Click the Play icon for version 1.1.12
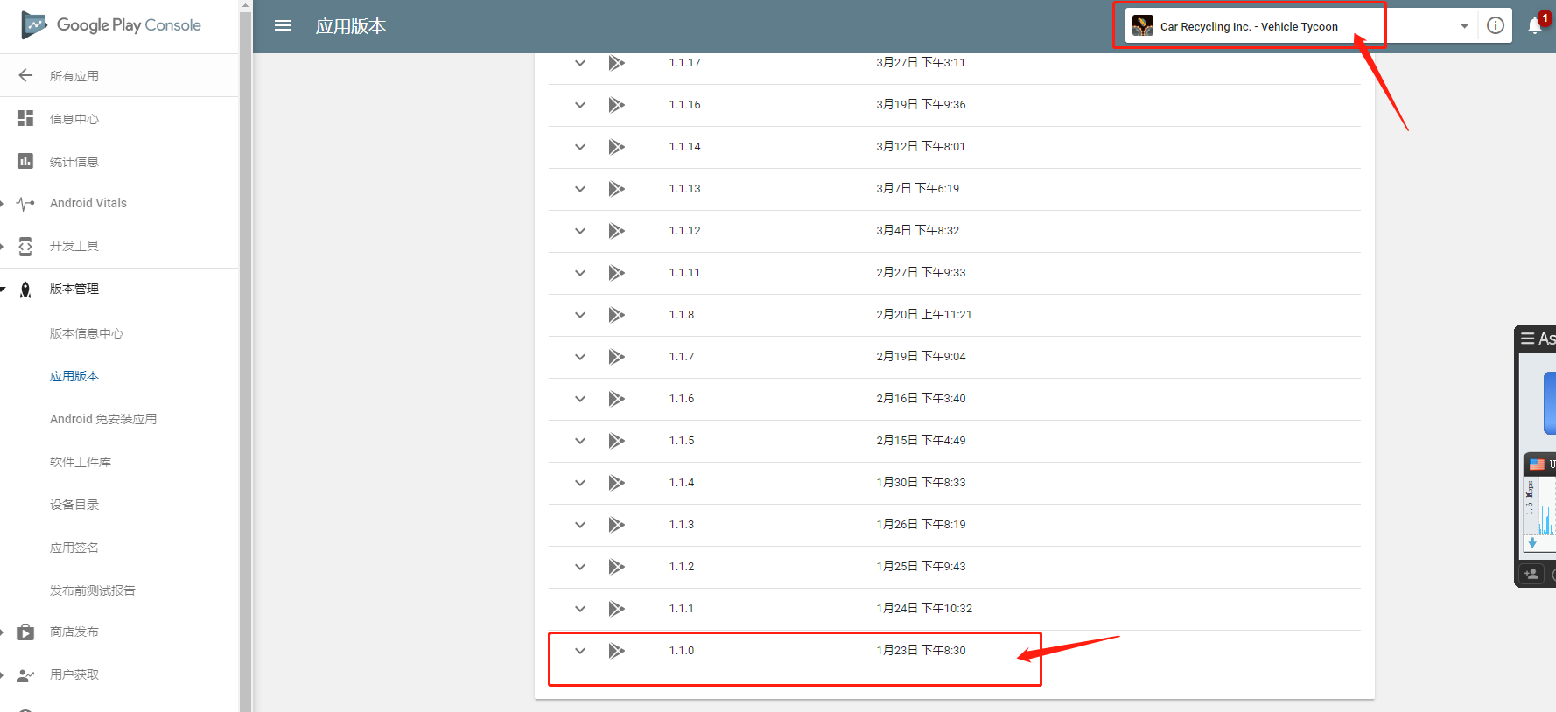Image resolution: width=1556 pixels, height=712 pixels. coord(617,231)
